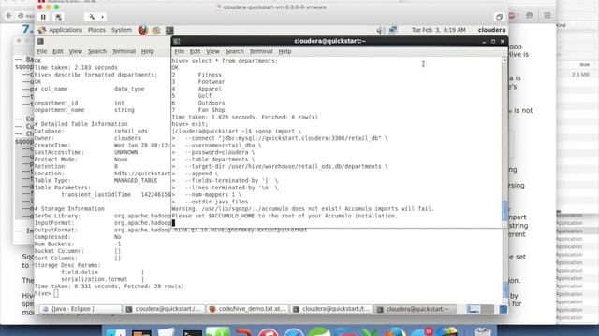
Task: Maximize the cloudera@quickstart front terminal
Action: point(493,41)
